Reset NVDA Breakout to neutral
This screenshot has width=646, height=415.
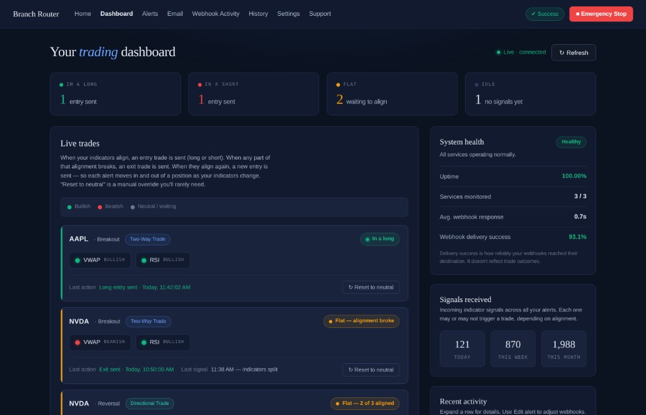(x=371, y=370)
